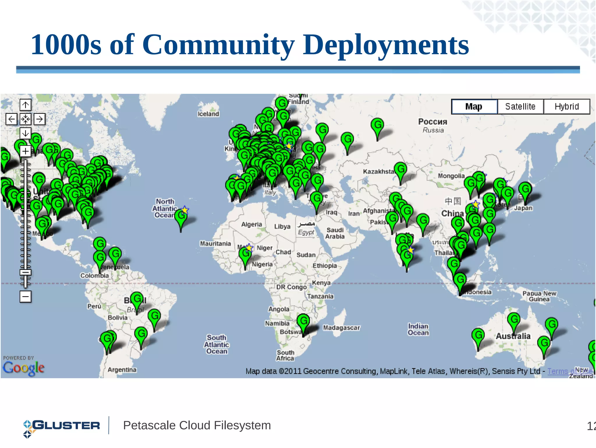Click the star marker in southern India
The width and height of the screenshot is (596, 448).
(x=411, y=250)
